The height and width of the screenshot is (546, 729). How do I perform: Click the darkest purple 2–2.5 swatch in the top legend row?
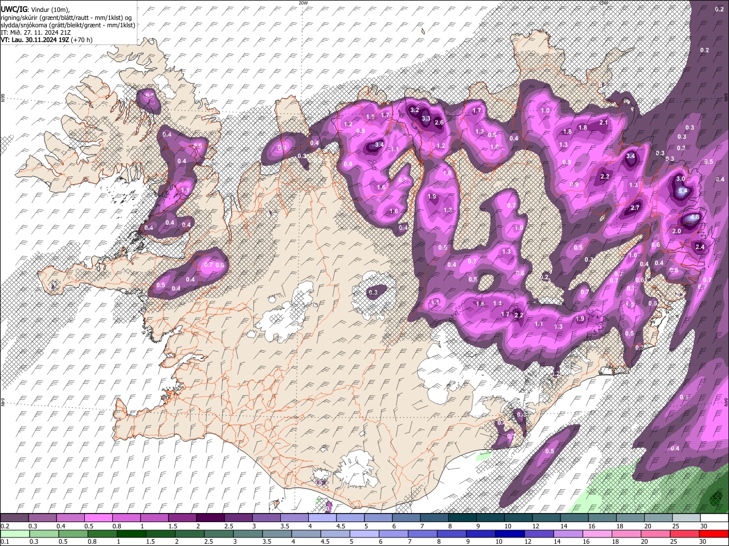pos(211,518)
